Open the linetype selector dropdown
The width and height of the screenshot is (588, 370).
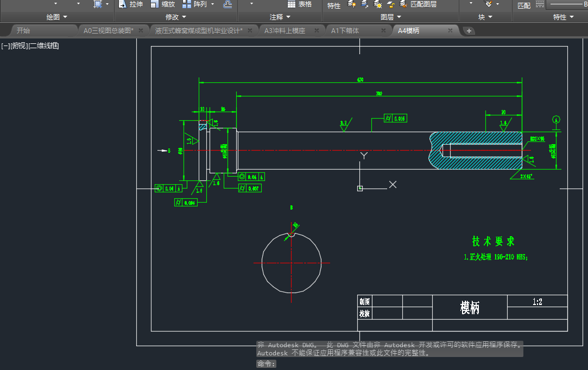click(565, 4)
